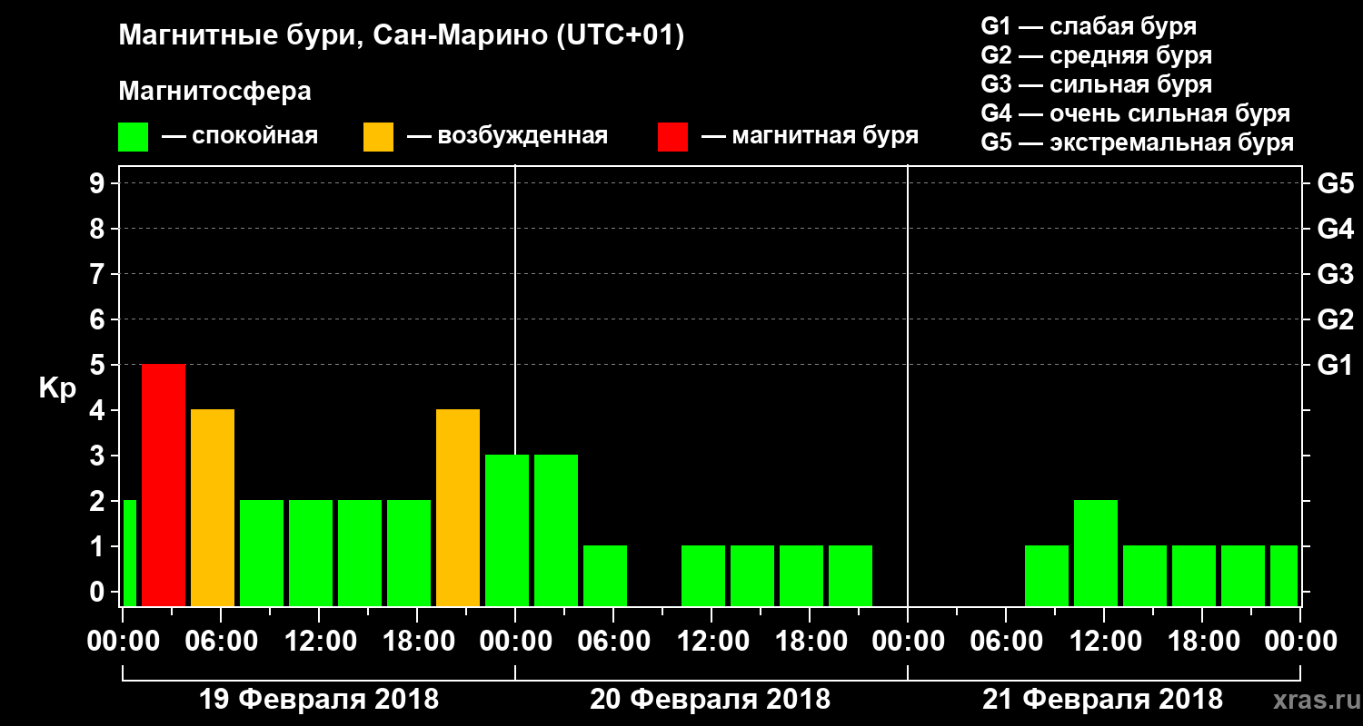Click the 'G4 — очень сильная буря' legend line
Image resolution: width=1363 pixels, height=726 pixels.
1135,113
